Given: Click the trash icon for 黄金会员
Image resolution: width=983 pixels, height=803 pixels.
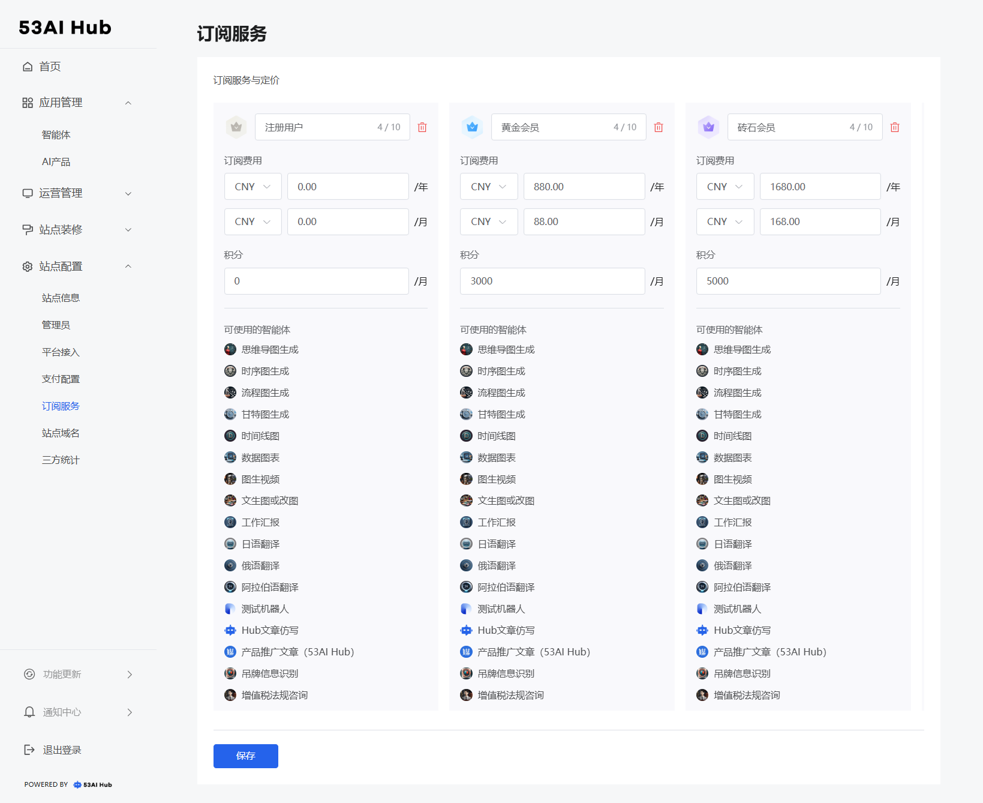Looking at the screenshot, I should pyautogui.click(x=659, y=127).
